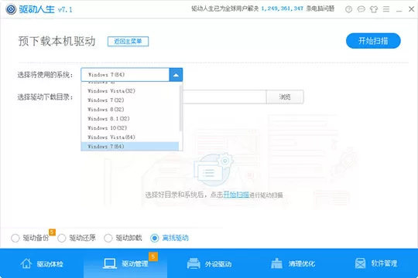The image size is (418, 278).
Task: Click the house icon of 驱动体检
Action: [x=26, y=263]
